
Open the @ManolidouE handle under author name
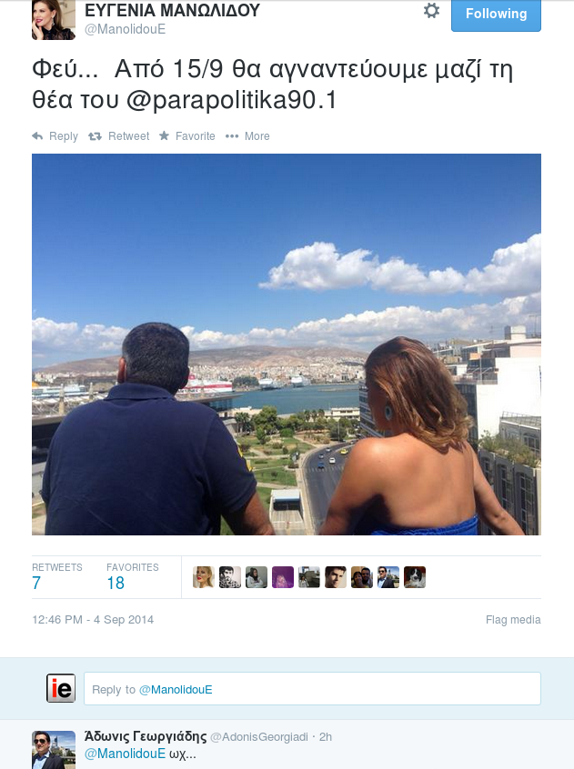point(126,29)
